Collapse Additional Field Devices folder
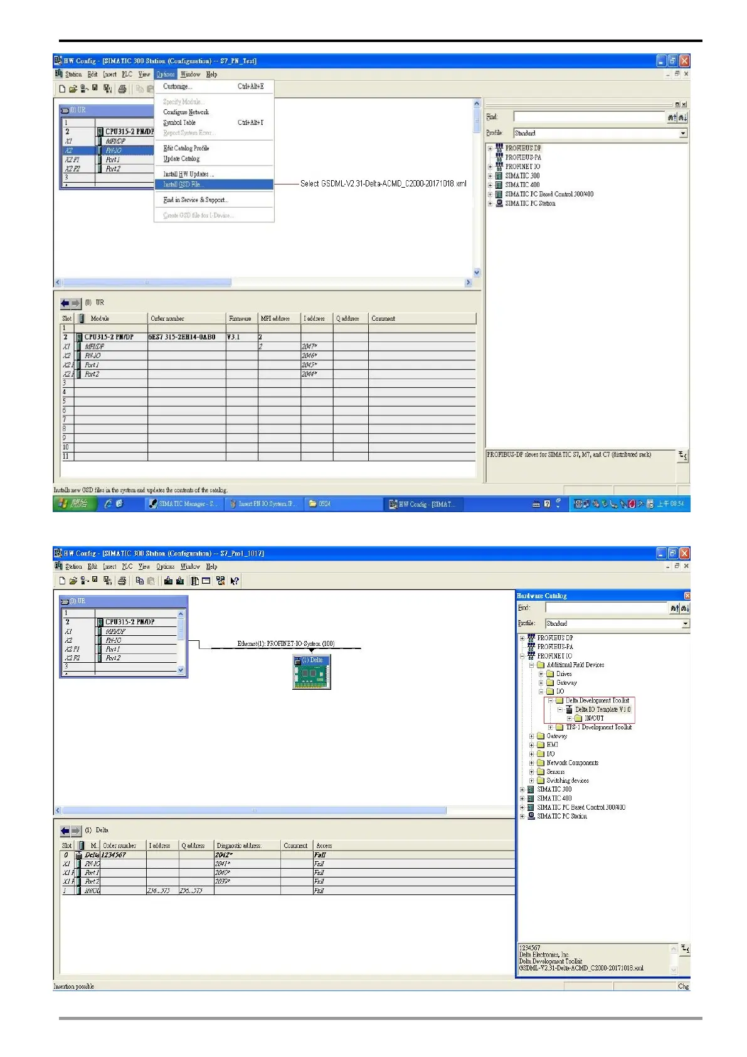 pyautogui.click(x=531, y=665)
